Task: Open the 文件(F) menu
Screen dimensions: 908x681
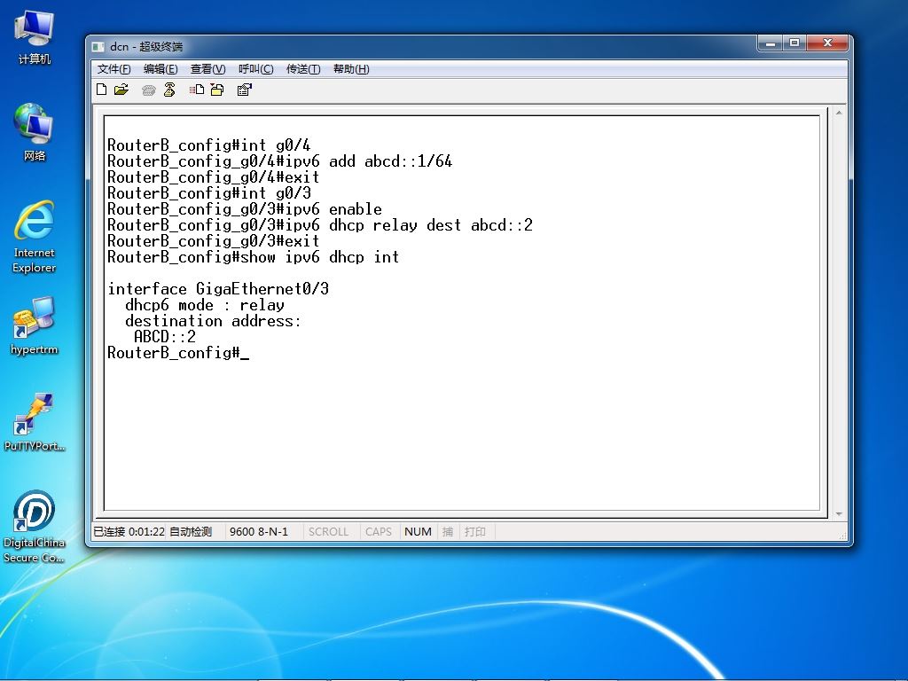Action: pyautogui.click(x=113, y=69)
